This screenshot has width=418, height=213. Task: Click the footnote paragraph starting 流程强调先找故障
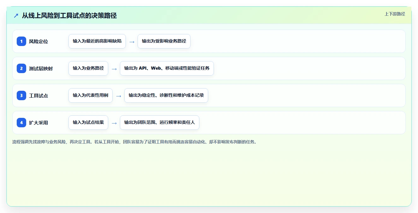[x=135, y=142]
